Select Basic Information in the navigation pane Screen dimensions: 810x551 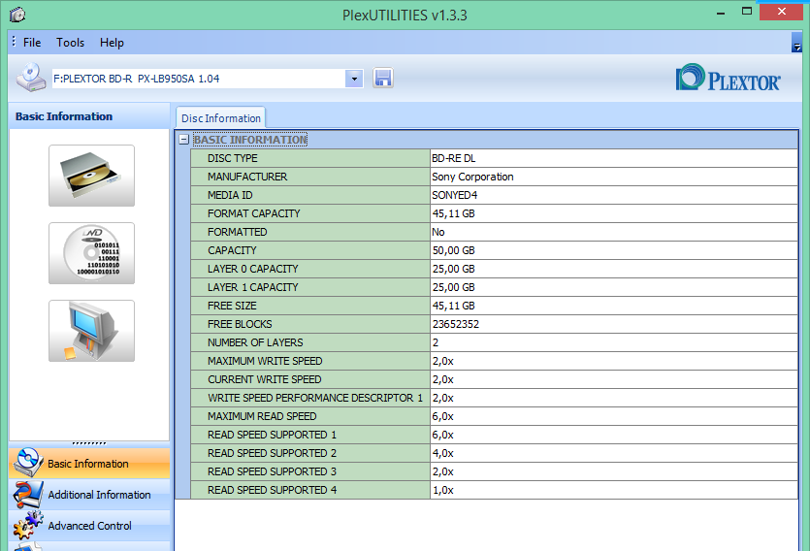coord(89,464)
